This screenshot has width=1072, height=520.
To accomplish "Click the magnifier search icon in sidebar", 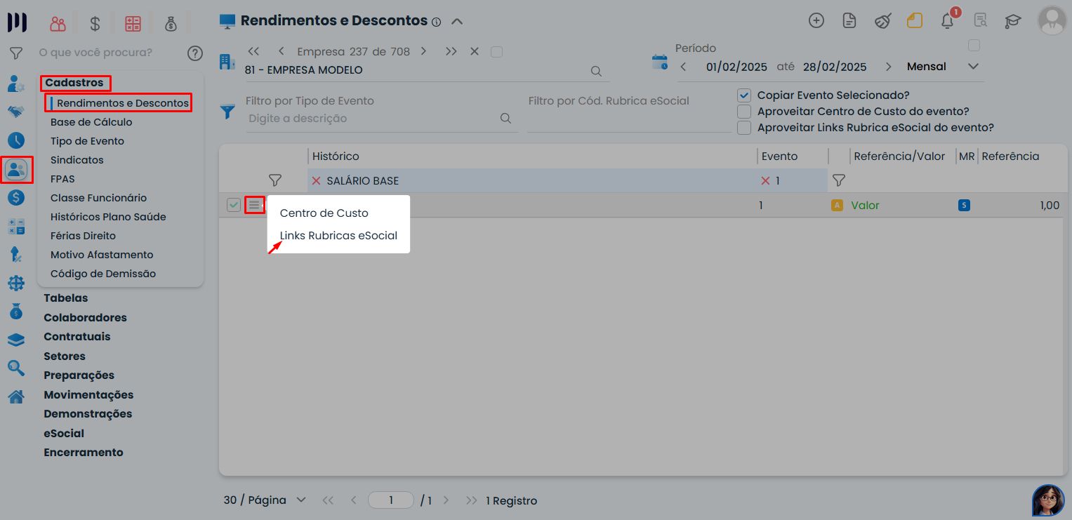I will click(x=16, y=368).
